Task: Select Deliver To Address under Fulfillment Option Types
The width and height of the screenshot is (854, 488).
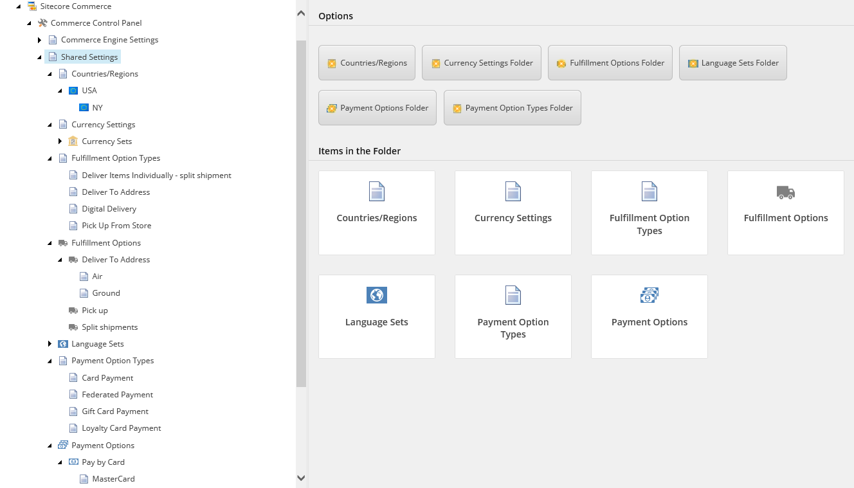Action: 116,192
